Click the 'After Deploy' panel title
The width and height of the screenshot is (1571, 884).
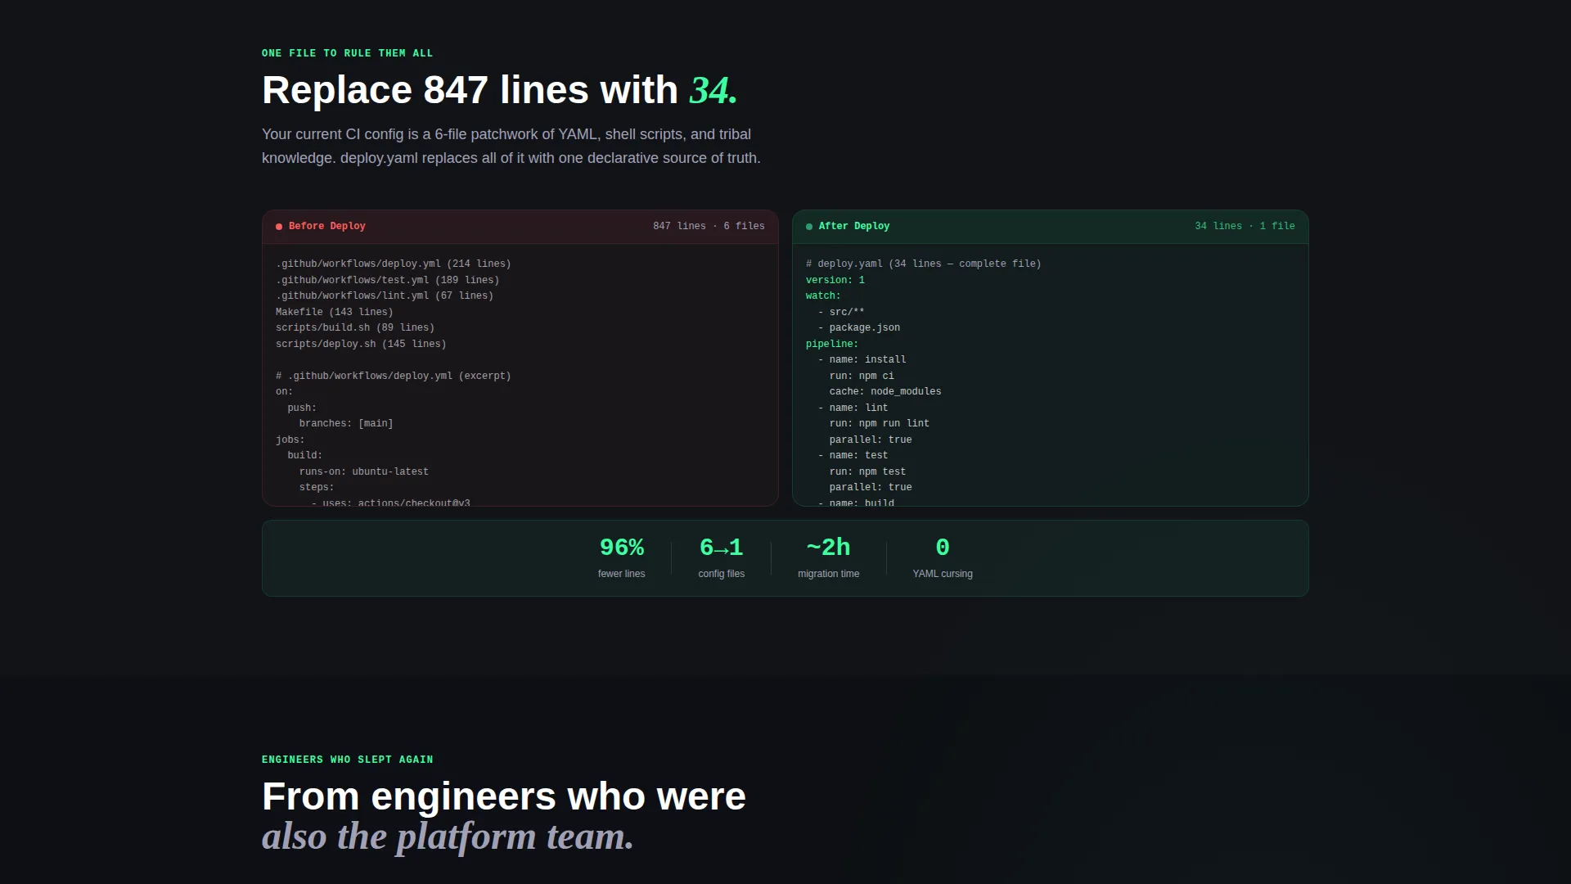pyautogui.click(x=854, y=226)
